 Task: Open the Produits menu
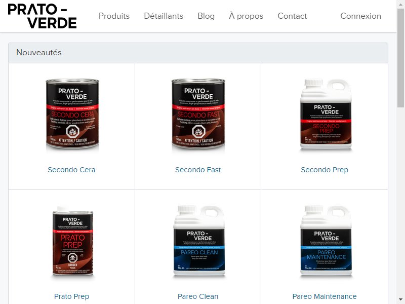coord(114,16)
